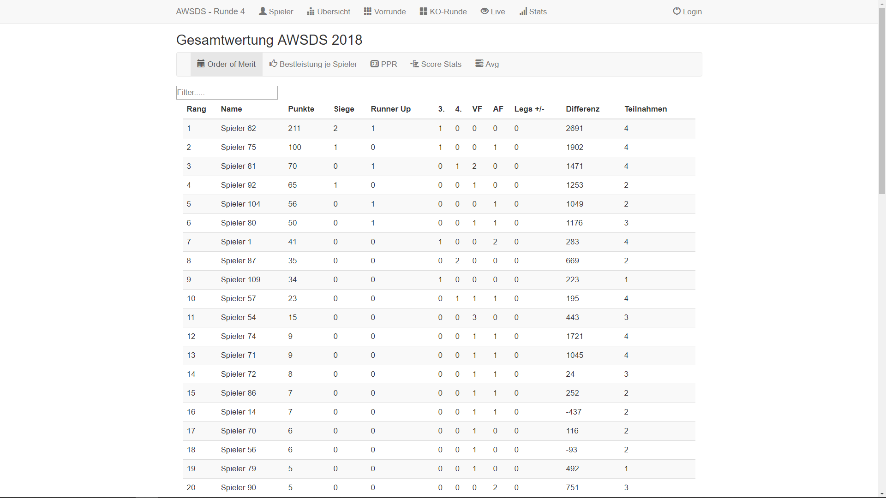Focus the Filter text field
886x498 pixels.
tap(227, 92)
